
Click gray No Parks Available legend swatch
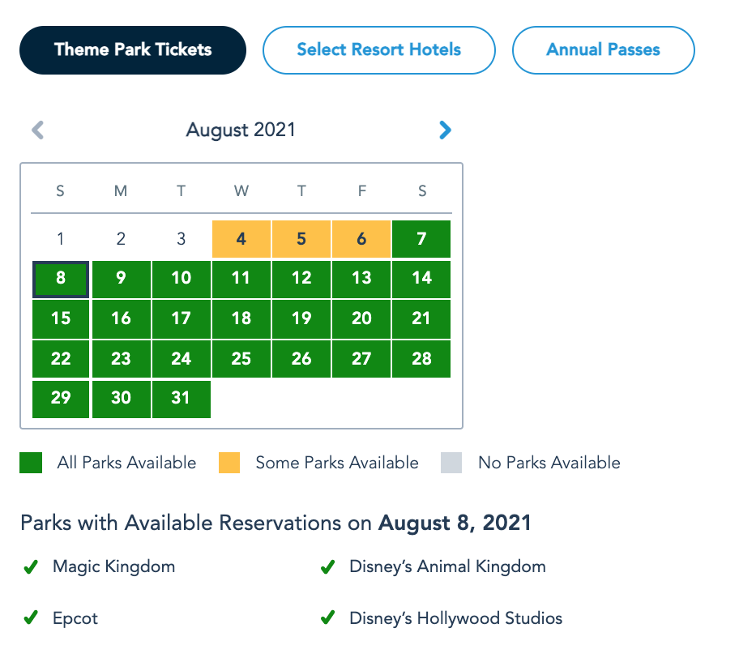(x=451, y=463)
